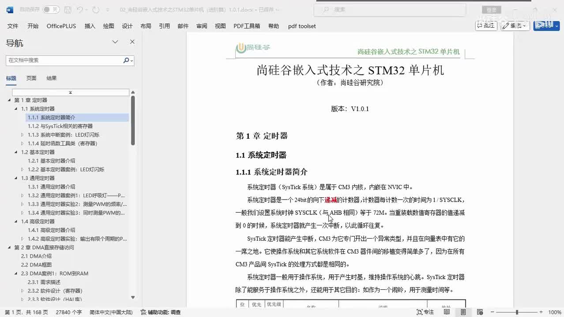Open undo history dropdown arrow
564x317 pixels.
86,9
